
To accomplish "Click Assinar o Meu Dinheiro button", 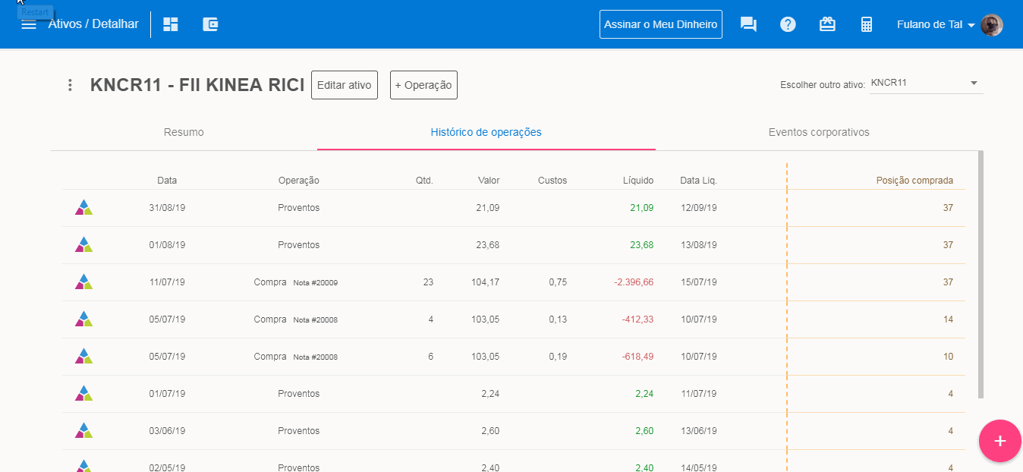I will [660, 24].
